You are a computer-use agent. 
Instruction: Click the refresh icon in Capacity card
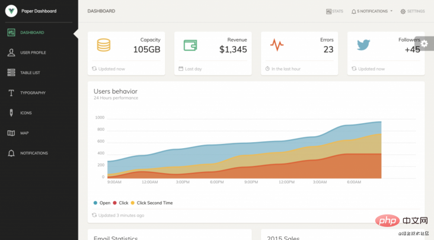[x=94, y=69]
